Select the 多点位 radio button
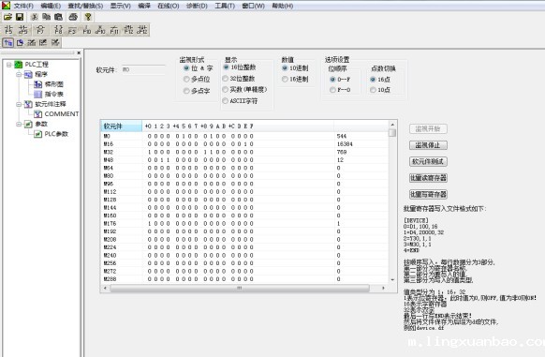 [x=186, y=79]
